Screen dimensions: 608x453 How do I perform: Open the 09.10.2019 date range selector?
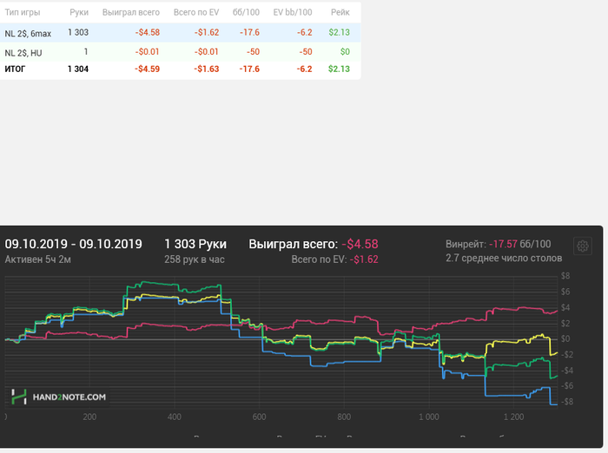(x=74, y=244)
